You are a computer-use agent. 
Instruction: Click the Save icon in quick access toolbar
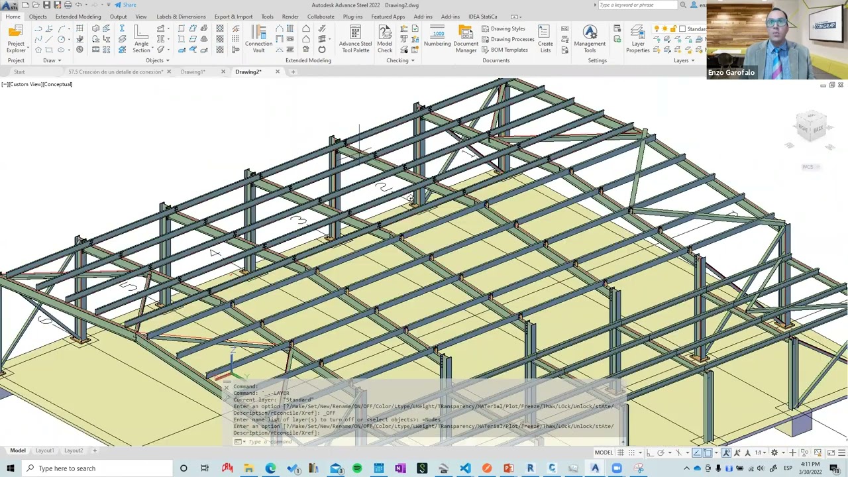click(46, 5)
